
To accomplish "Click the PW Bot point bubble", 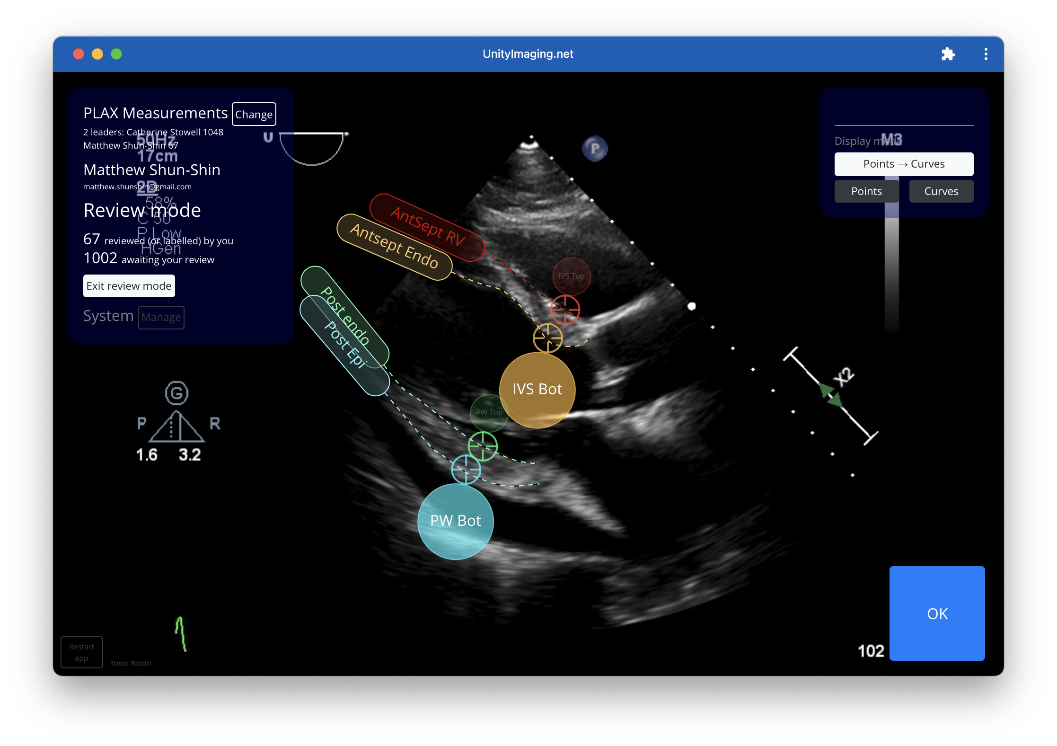I will pos(456,521).
